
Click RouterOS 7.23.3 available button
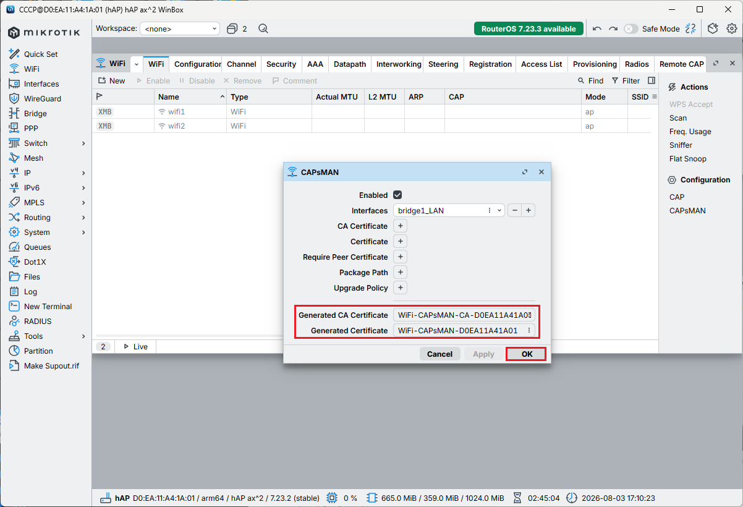[529, 28]
